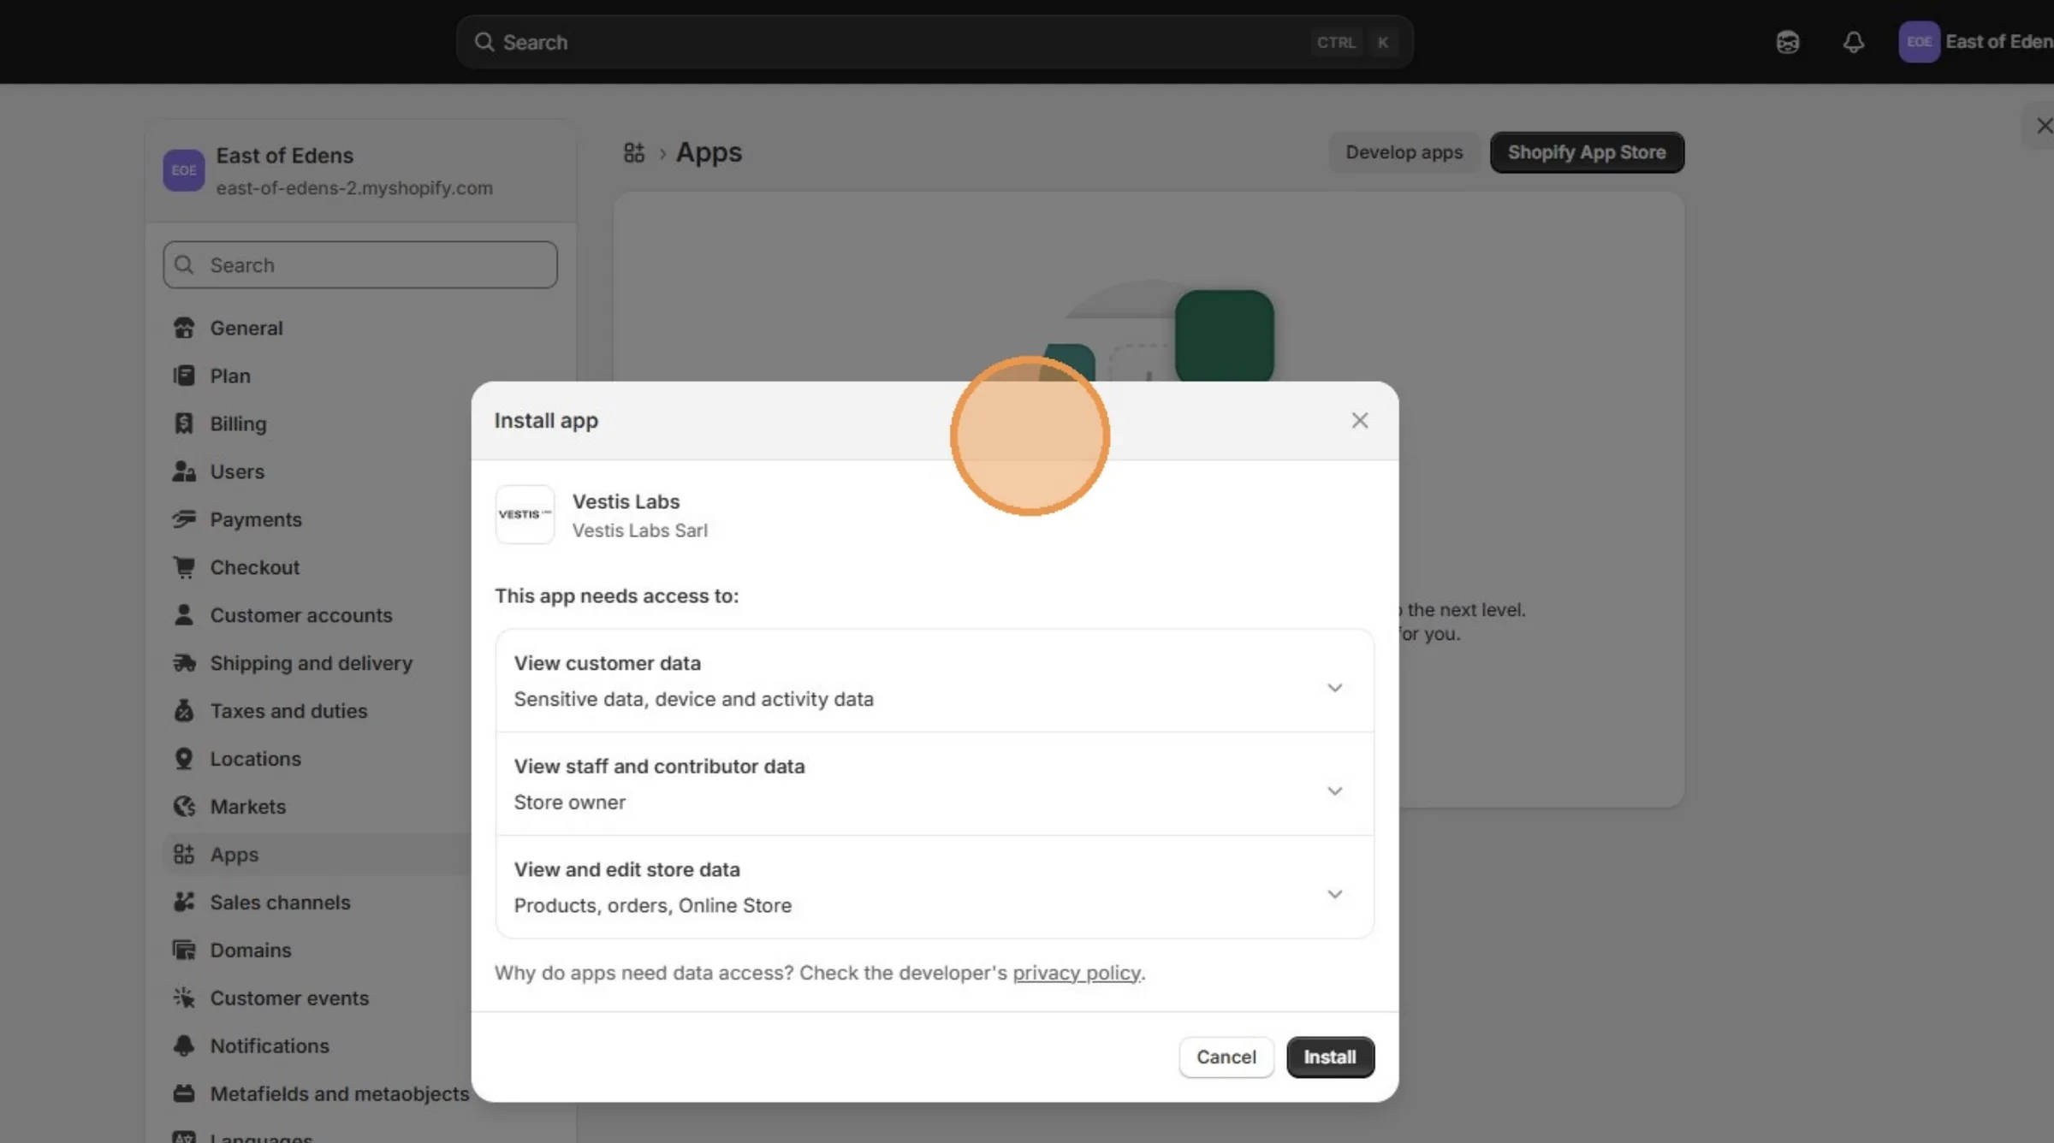The width and height of the screenshot is (2054, 1143).
Task: Open the developer's privacy policy link
Action: click(x=1077, y=974)
